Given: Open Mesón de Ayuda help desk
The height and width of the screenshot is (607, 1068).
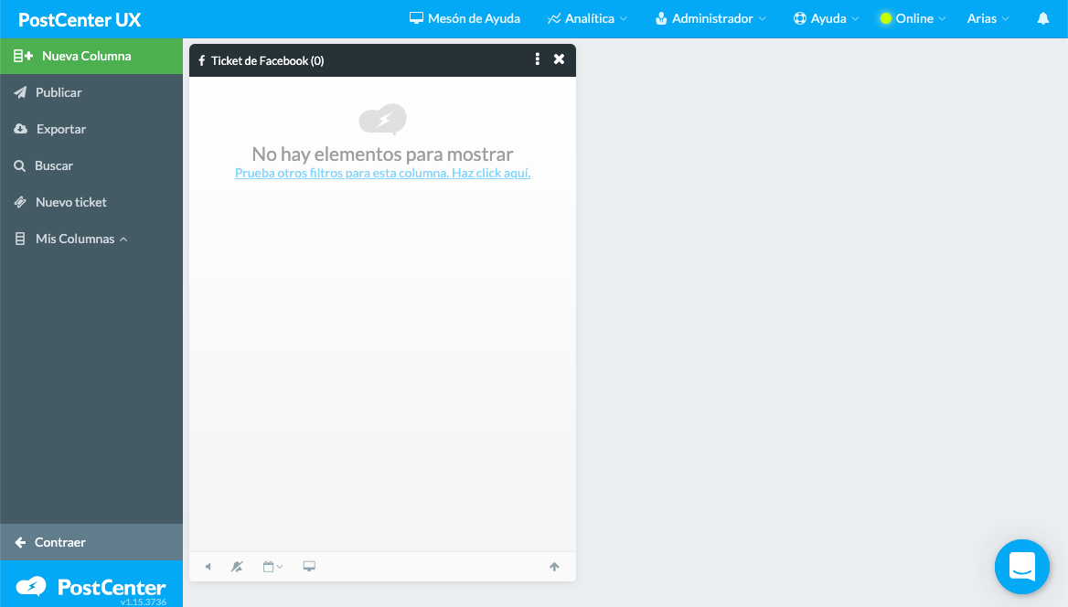Looking at the screenshot, I should pos(465,18).
